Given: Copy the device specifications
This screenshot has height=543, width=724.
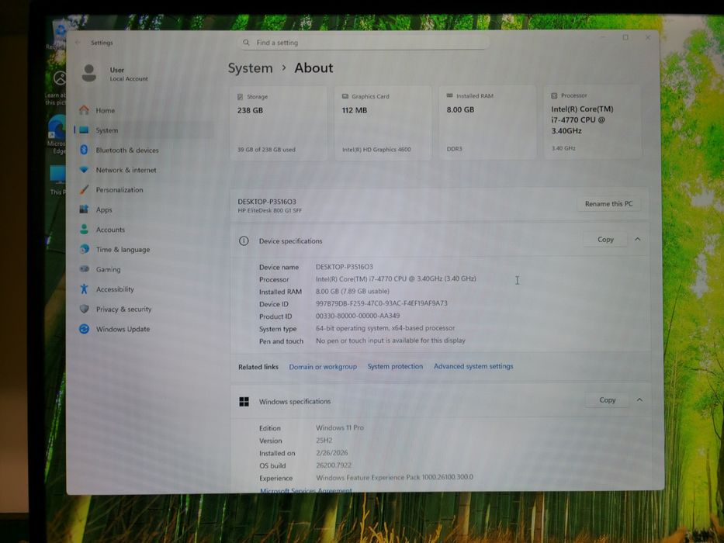Looking at the screenshot, I should pyautogui.click(x=605, y=239).
